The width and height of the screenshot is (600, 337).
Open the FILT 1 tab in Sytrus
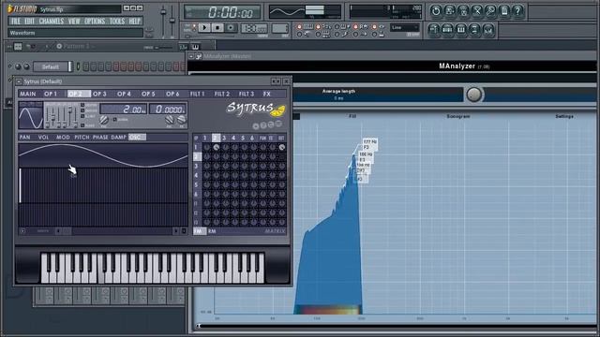click(198, 94)
